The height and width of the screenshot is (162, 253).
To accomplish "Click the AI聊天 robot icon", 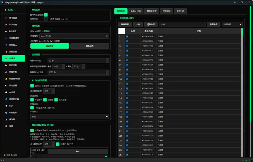I will coord(6,58).
